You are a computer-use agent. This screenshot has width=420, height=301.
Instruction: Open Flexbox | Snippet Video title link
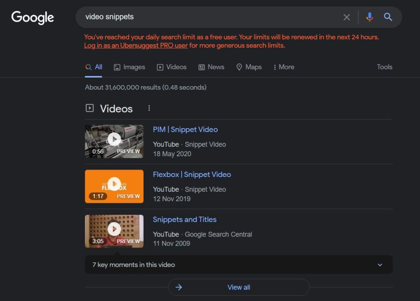click(x=192, y=175)
